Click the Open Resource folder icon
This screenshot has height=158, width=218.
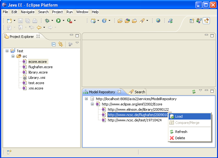(x=134, y=21)
